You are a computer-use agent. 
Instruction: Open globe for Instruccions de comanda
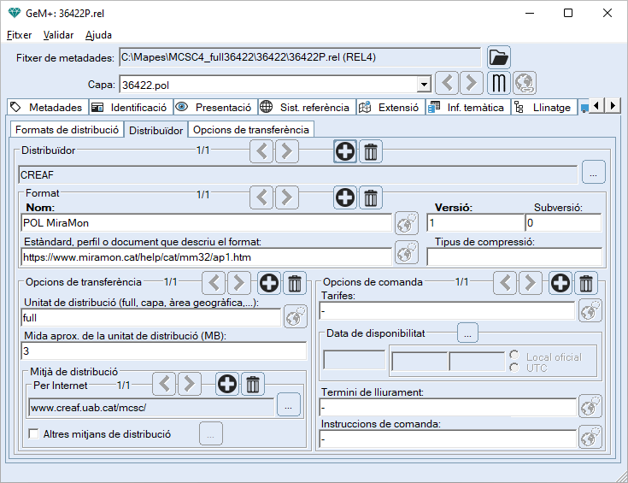click(x=590, y=437)
